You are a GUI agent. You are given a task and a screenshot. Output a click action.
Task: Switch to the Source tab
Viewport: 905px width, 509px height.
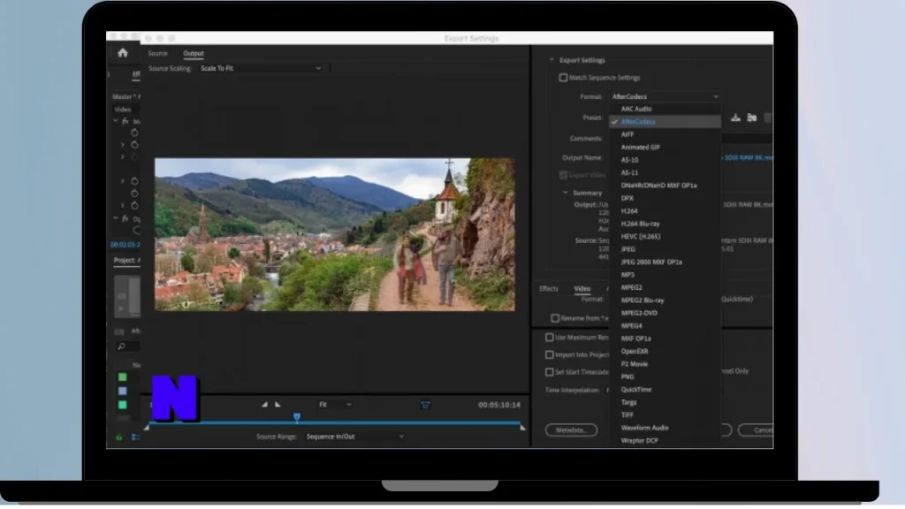pos(157,54)
